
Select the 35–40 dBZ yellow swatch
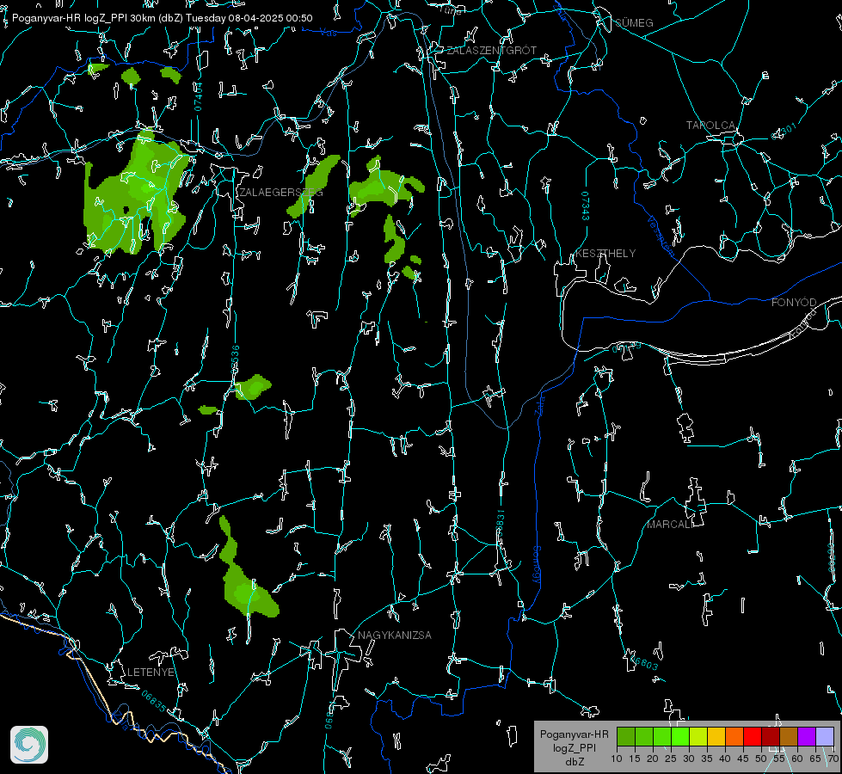point(716,736)
